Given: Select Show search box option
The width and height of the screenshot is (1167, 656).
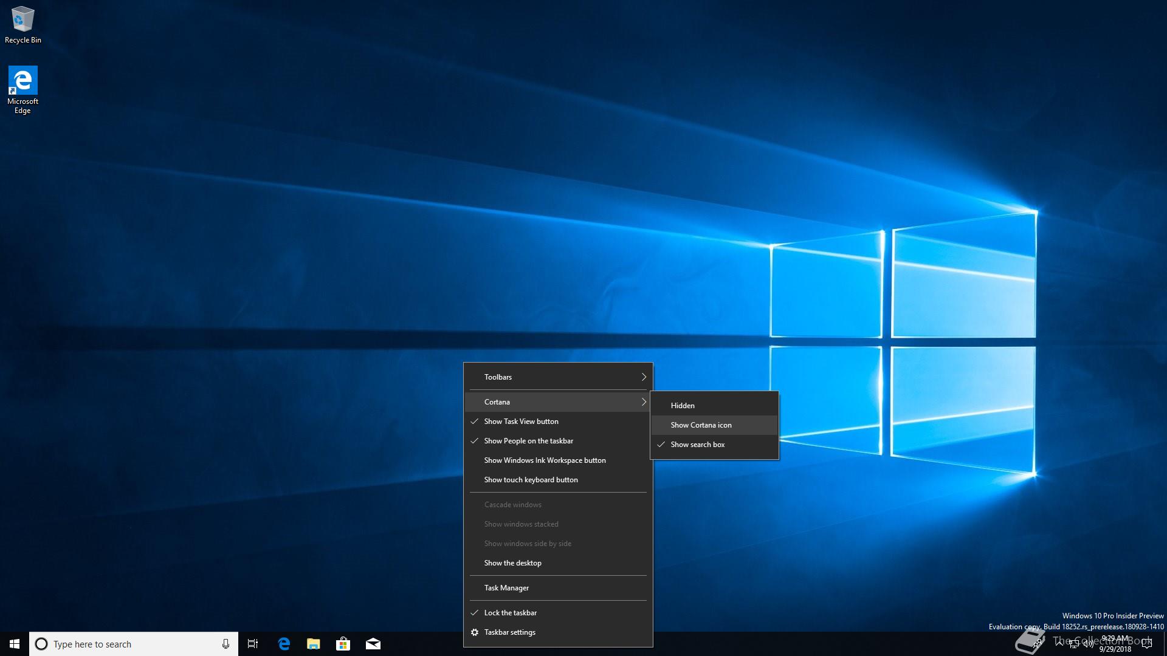Looking at the screenshot, I should 714,445.
